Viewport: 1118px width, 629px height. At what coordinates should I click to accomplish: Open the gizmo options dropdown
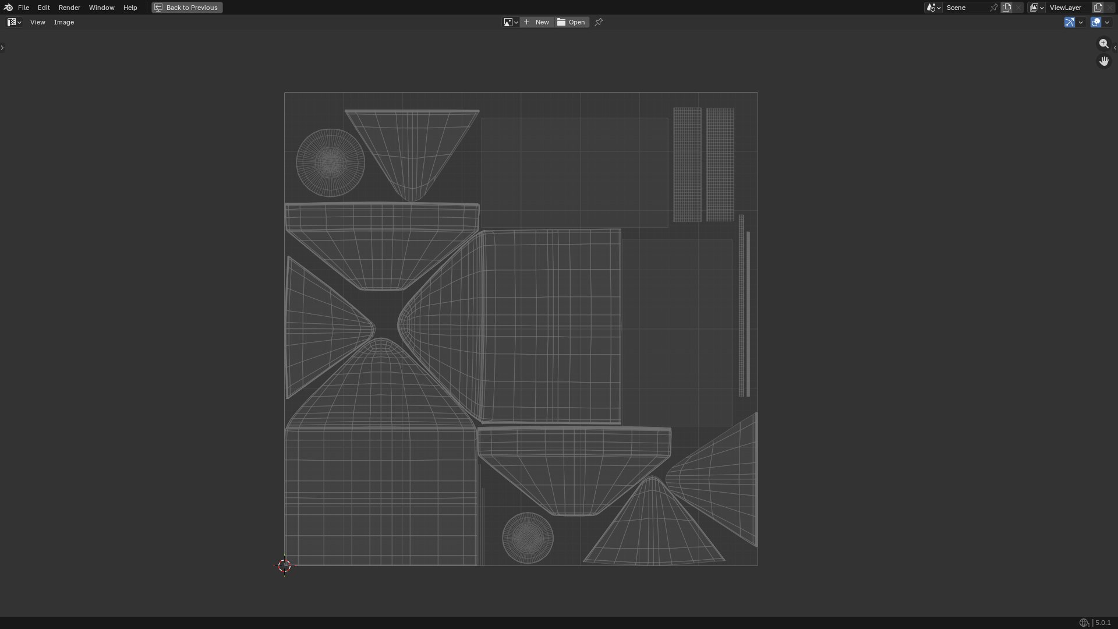[1081, 22]
